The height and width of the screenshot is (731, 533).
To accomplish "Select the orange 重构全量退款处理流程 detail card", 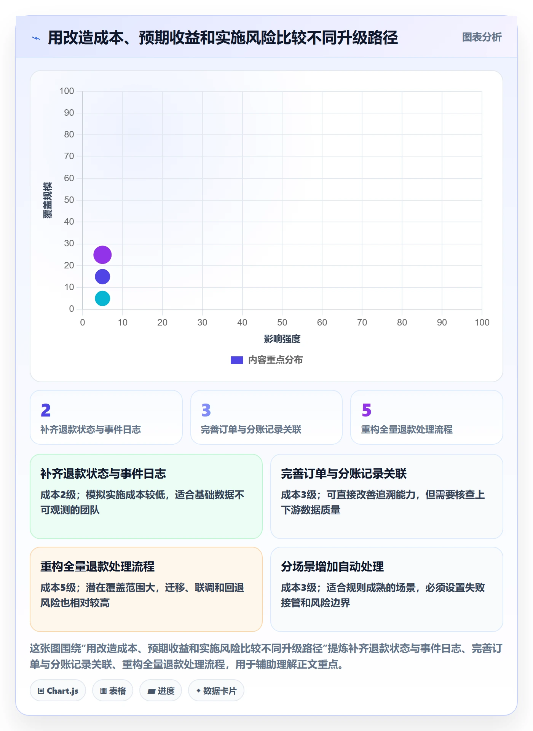I will click(146, 589).
